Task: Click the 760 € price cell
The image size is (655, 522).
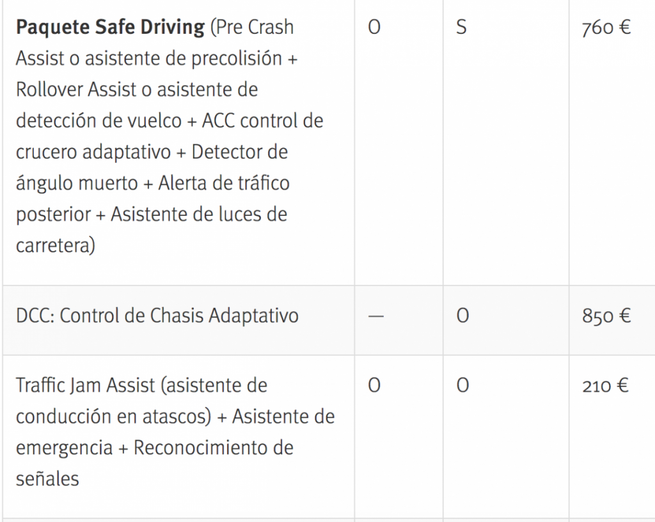Action: (606, 29)
